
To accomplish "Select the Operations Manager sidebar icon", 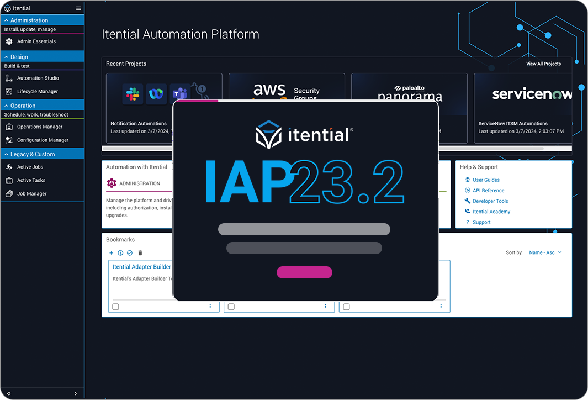I will (9, 127).
